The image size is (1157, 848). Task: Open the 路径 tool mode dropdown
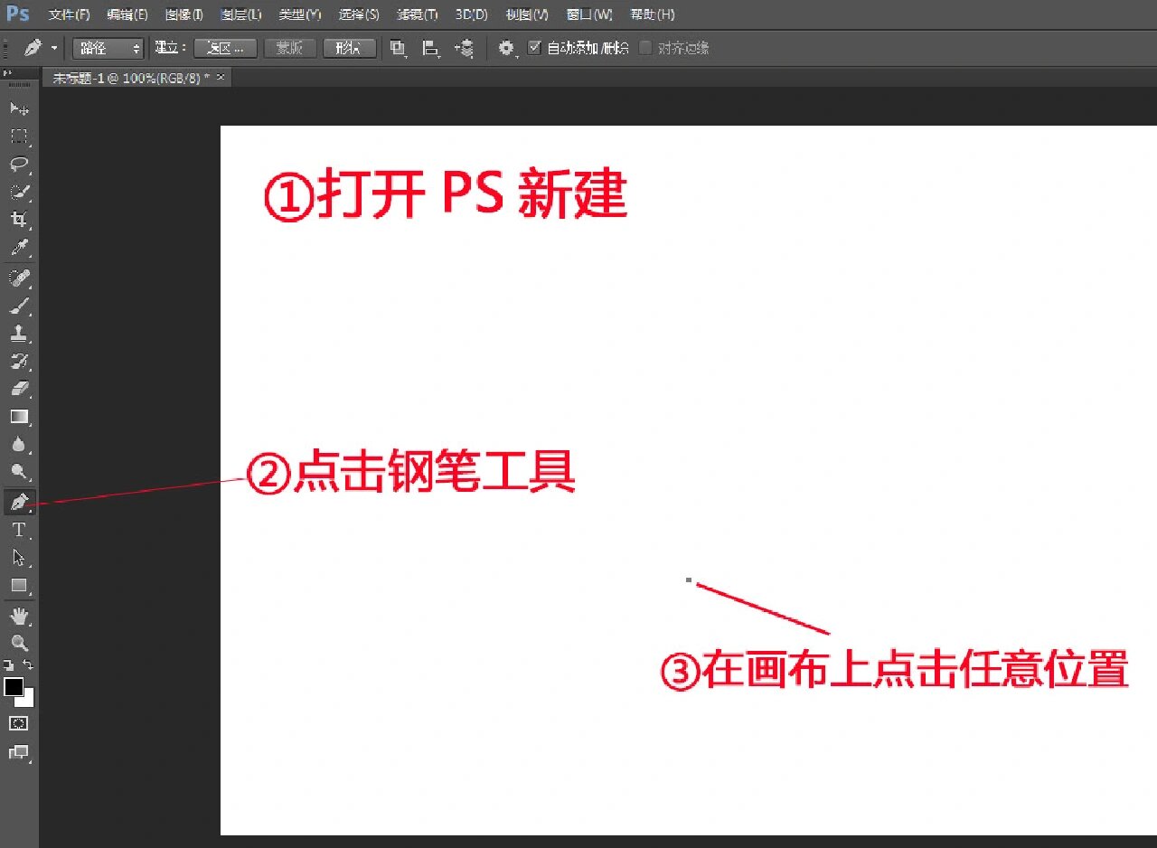(x=108, y=48)
